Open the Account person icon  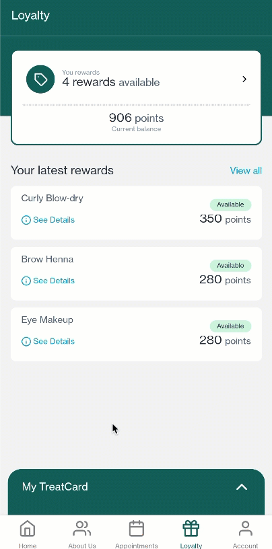click(x=245, y=529)
